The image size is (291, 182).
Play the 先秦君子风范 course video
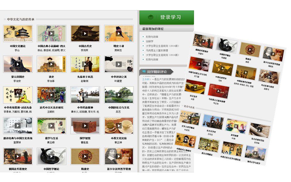click(85, 64)
